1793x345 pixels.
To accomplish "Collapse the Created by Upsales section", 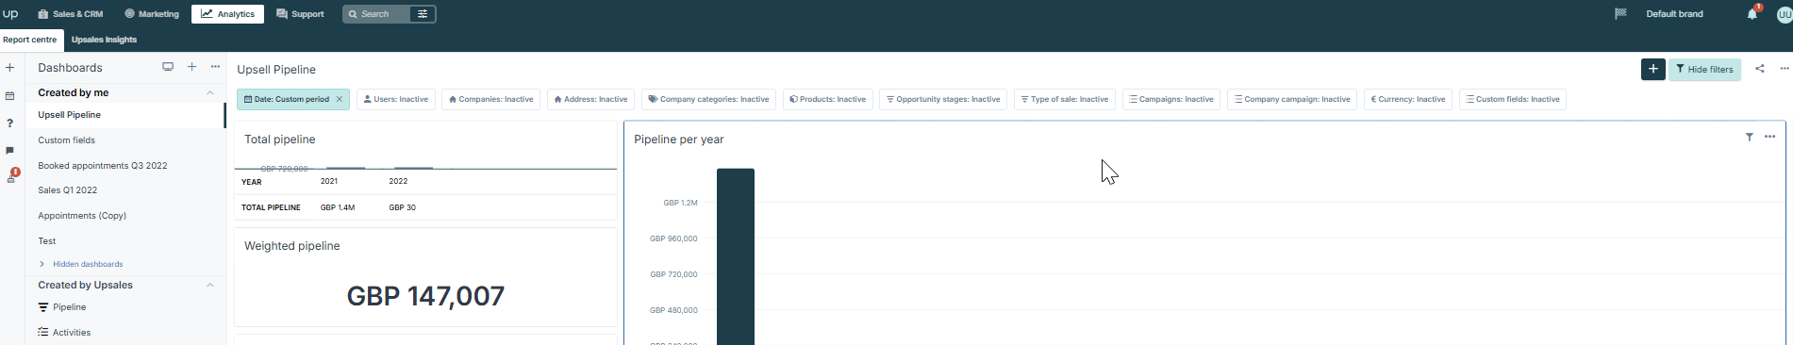I will point(210,285).
